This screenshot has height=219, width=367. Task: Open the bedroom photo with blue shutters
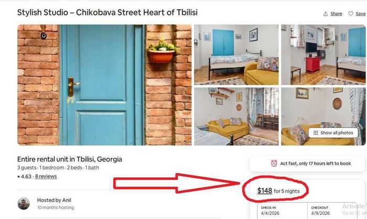click(x=236, y=55)
